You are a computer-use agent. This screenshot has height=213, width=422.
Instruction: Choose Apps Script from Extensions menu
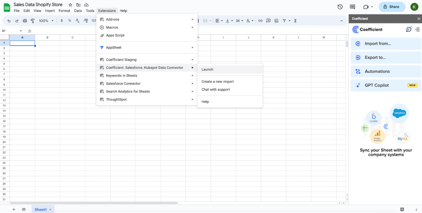[147, 35]
